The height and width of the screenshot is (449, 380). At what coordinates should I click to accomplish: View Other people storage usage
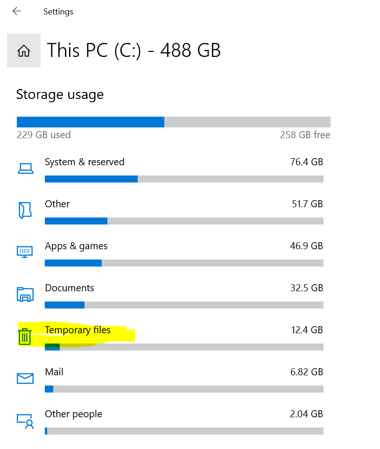coord(73,414)
